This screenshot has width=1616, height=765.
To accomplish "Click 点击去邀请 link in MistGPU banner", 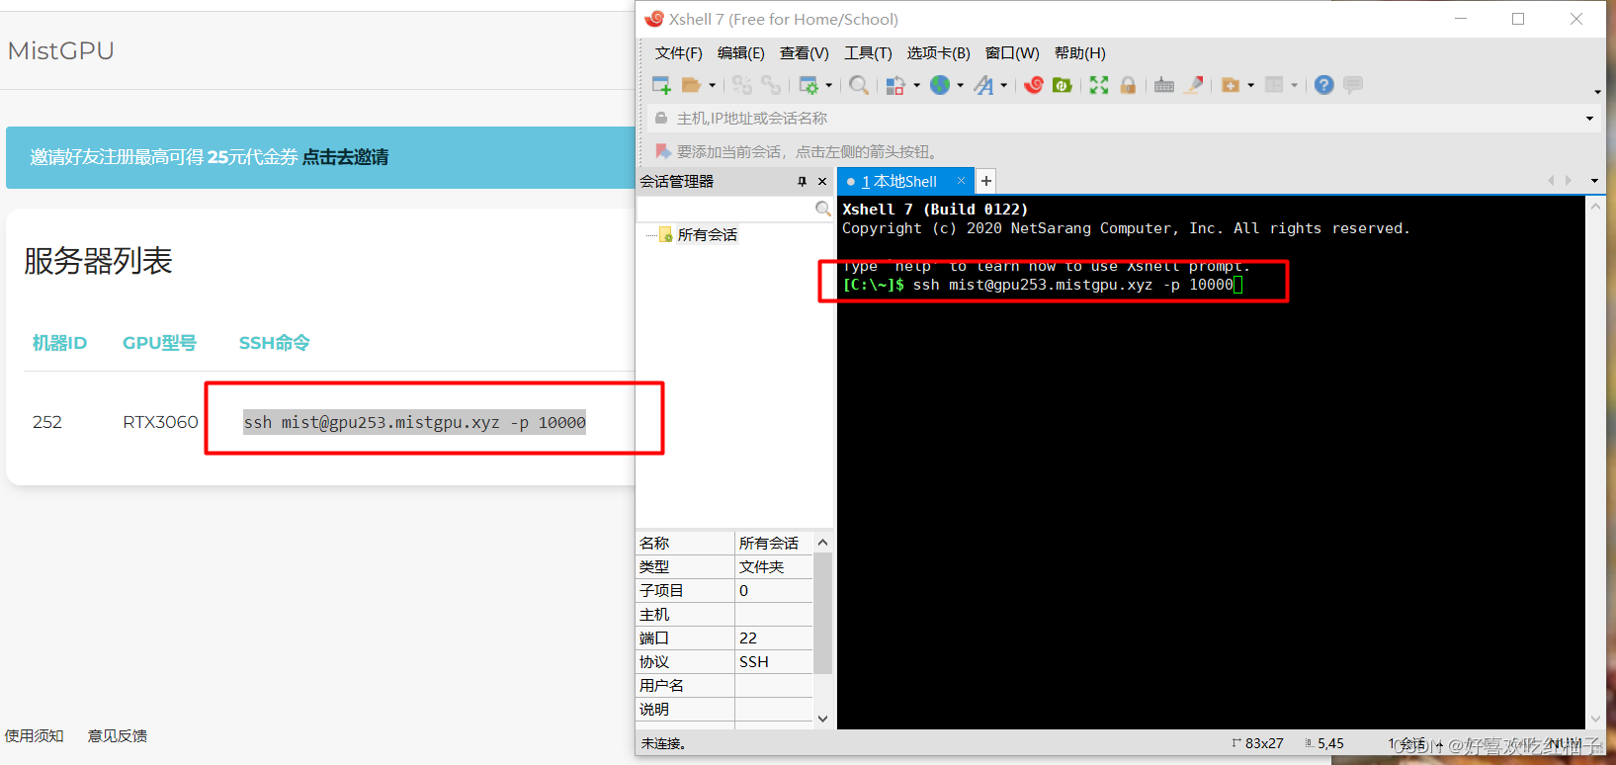I will (x=345, y=157).
